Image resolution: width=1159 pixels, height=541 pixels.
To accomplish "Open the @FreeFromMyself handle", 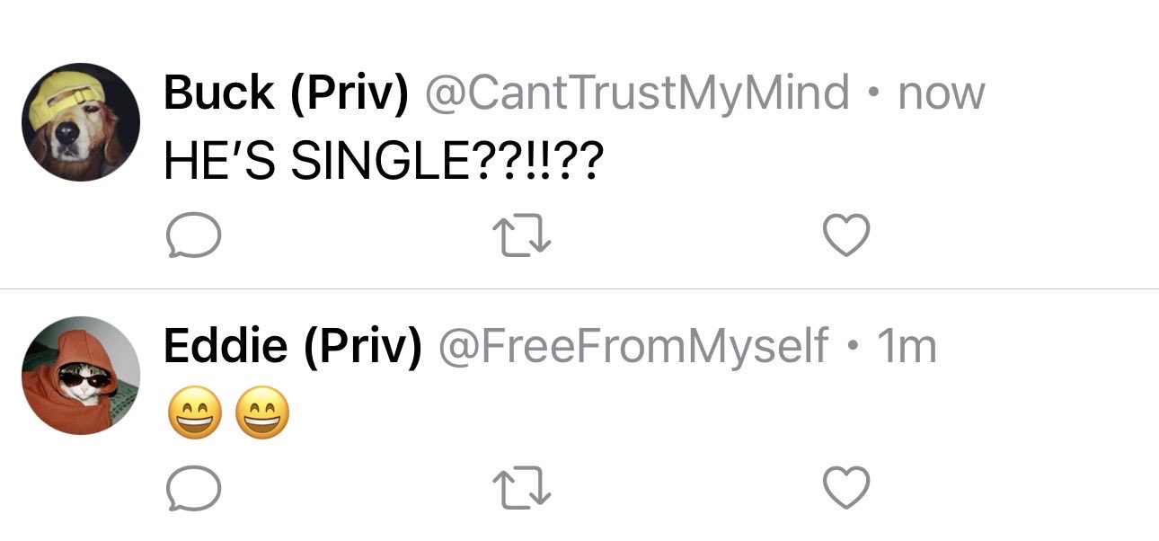I will click(633, 346).
